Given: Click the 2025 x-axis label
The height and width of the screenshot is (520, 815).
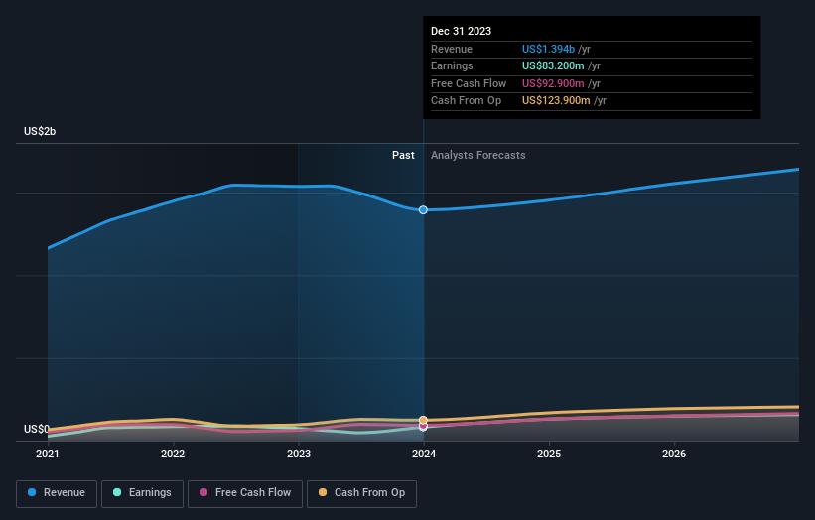Looking at the screenshot, I should click(x=549, y=455).
